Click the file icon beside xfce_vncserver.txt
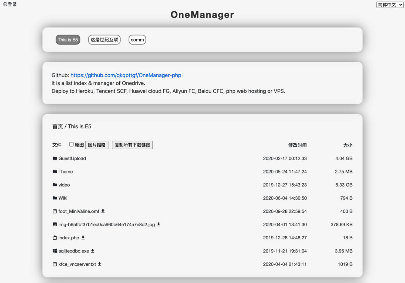This screenshot has width=405, height=283. pyautogui.click(x=55, y=264)
